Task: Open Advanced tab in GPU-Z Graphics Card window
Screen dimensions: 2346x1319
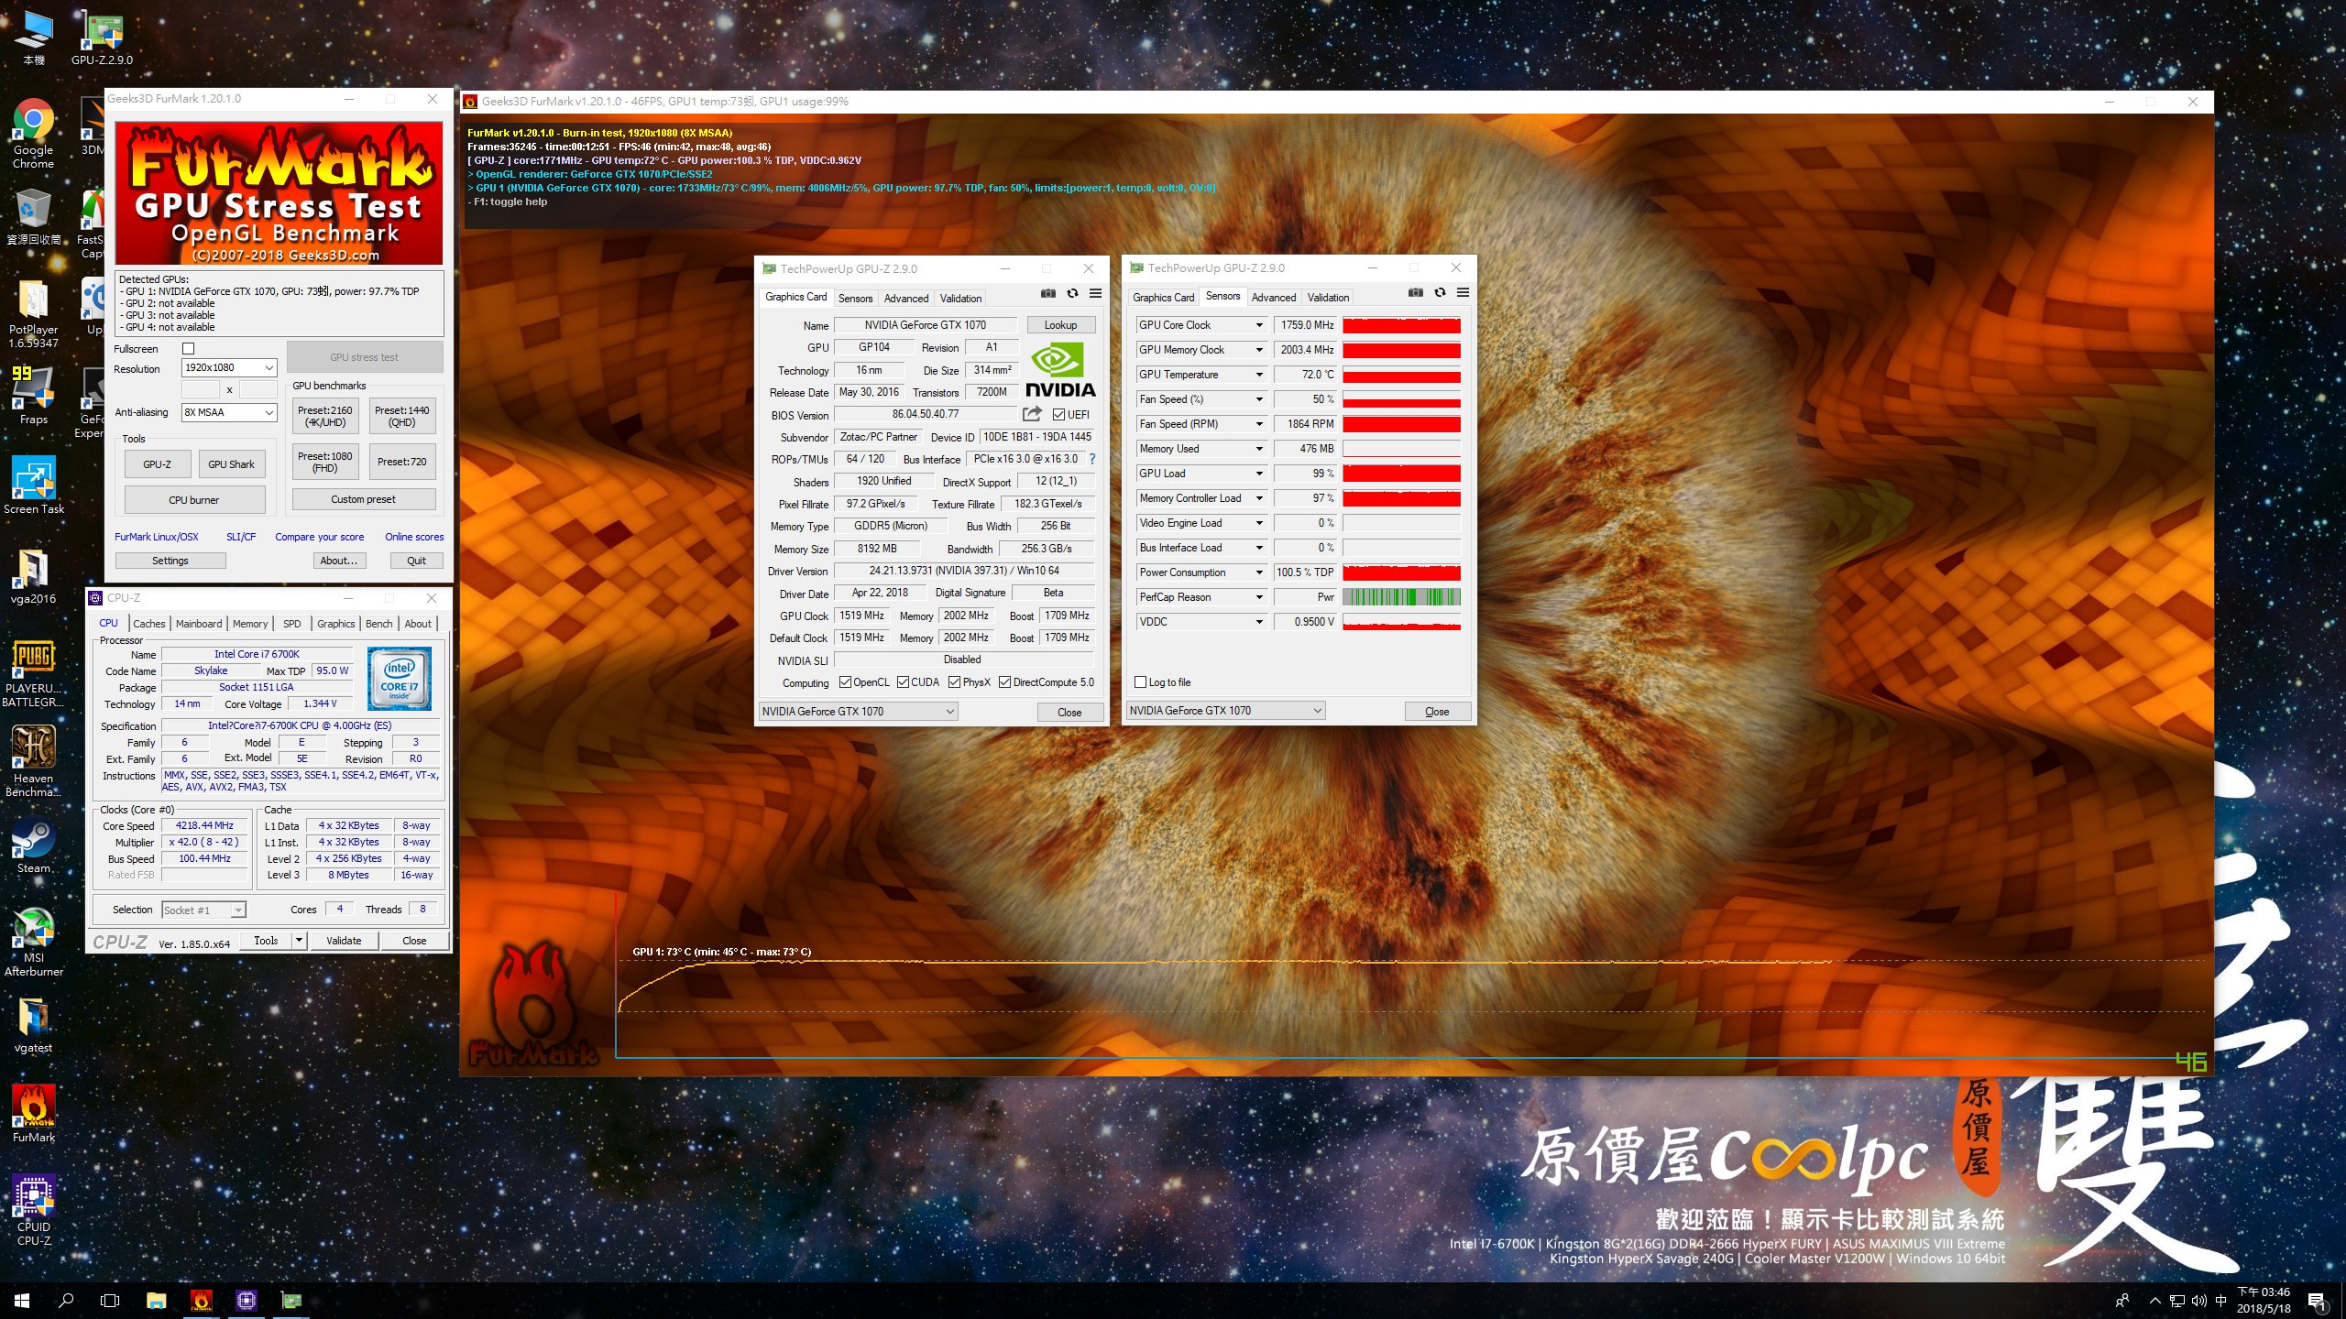Action: point(905,299)
